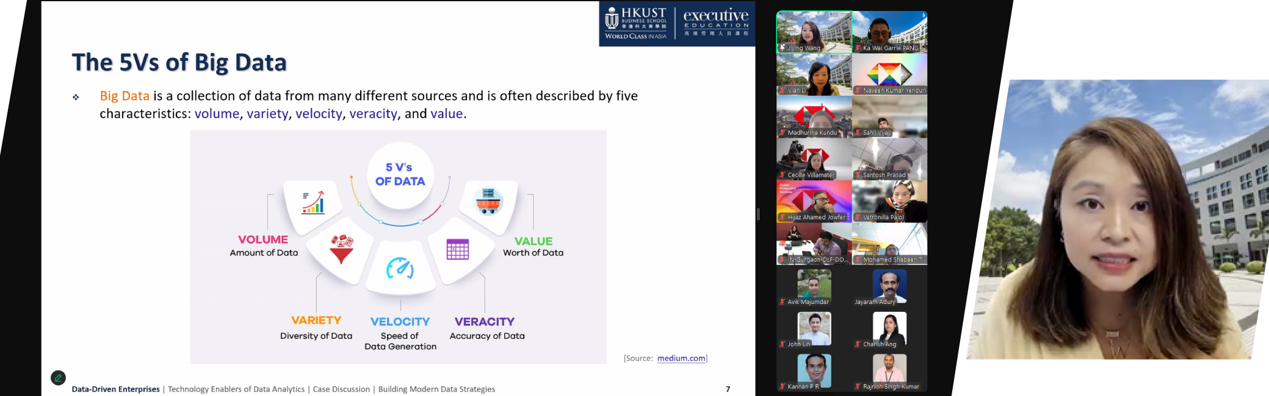This screenshot has height=396, width=1269.
Task: Click Jayaram Adury's profile picture
Action: point(889,285)
